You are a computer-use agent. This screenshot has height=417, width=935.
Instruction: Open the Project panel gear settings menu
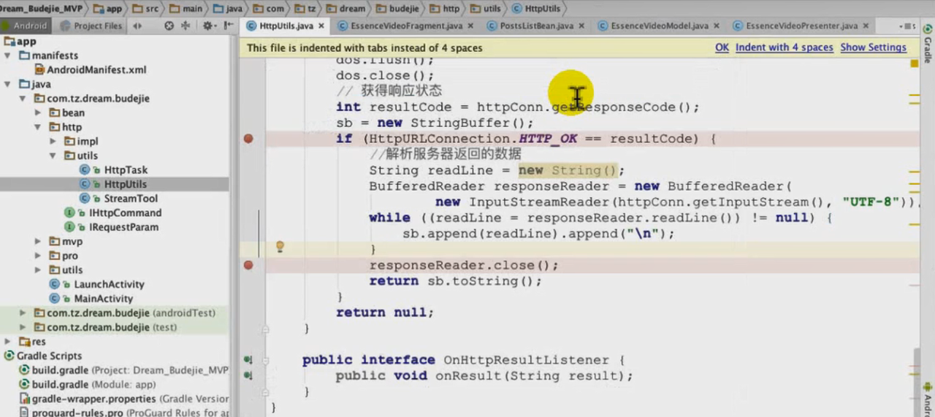click(x=209, y=26)
